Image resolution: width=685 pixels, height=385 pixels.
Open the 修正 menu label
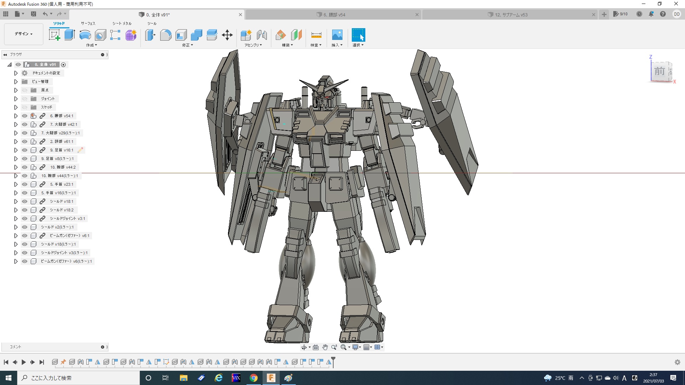(x=187, y=45)
